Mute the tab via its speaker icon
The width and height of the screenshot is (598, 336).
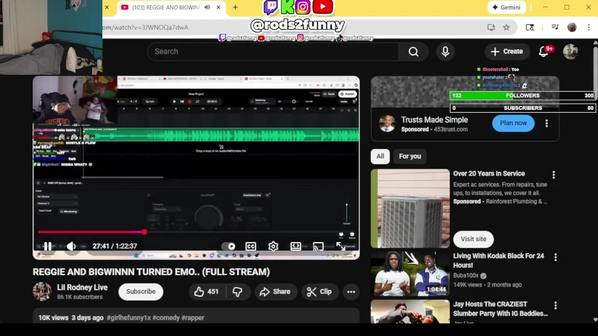click(207, 7)
